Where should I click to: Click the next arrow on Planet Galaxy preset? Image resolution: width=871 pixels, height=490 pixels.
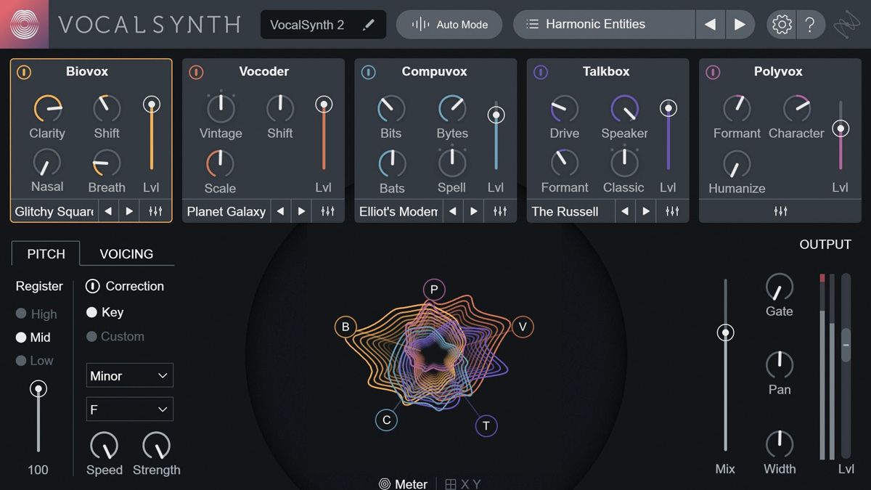(x=301, y=211)
